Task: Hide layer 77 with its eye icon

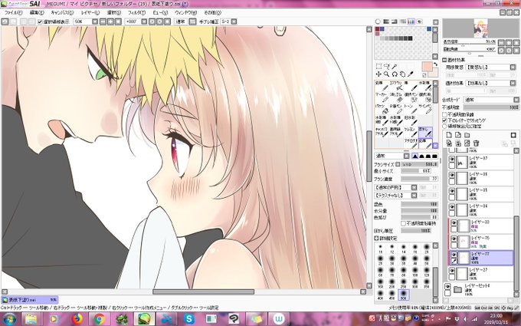Action: pyautogui.click(x=454, y=255)
